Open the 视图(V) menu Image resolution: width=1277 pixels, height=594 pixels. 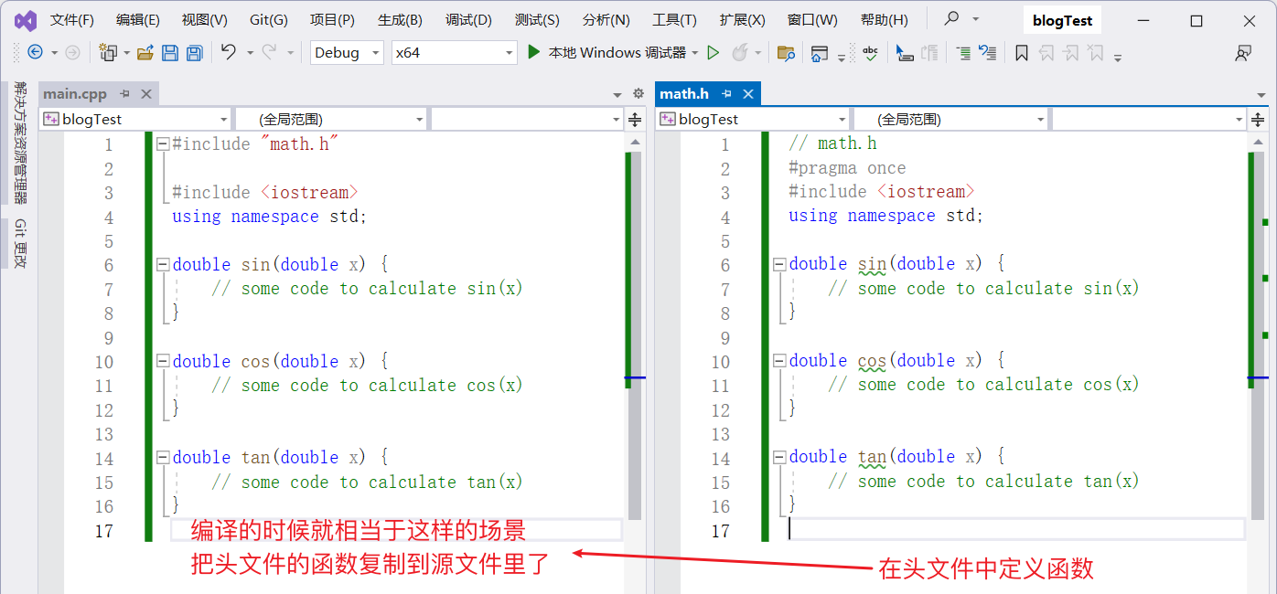pyautogui.click(x=205, y=19)
